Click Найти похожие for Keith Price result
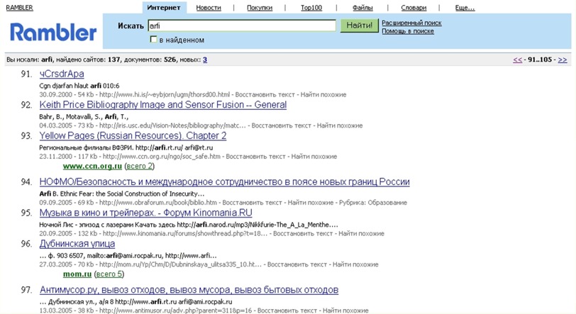This screenshot has width=576, height=314. [x=340, y=125]
